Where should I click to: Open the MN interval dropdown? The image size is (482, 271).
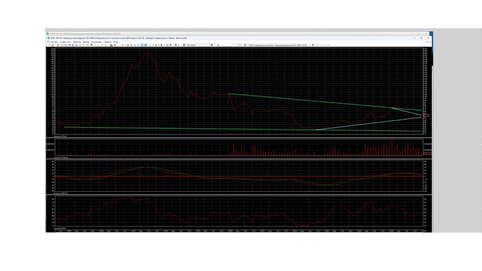pos(116,45)
